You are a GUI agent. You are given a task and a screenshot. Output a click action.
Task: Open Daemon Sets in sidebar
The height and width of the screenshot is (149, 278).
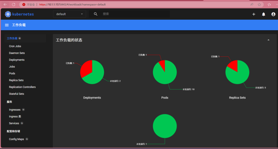[17, 53]
